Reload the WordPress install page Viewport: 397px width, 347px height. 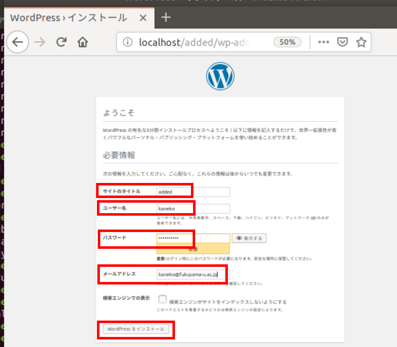61,42
